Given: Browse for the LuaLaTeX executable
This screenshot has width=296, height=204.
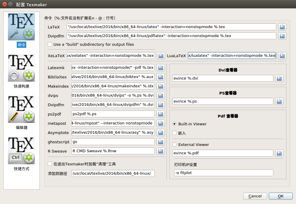Looking at the screenshot, I should pyautogui.click(x=282, y=56).
